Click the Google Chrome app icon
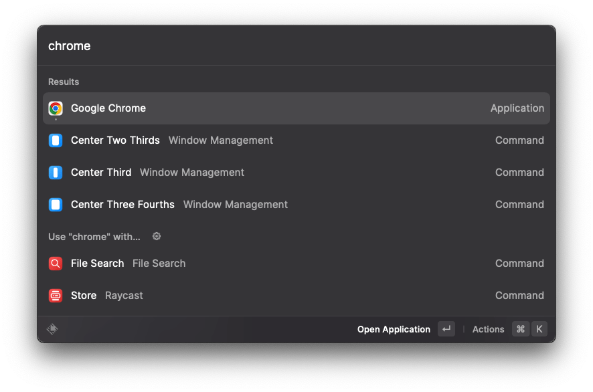 click(x=56, y=108)
